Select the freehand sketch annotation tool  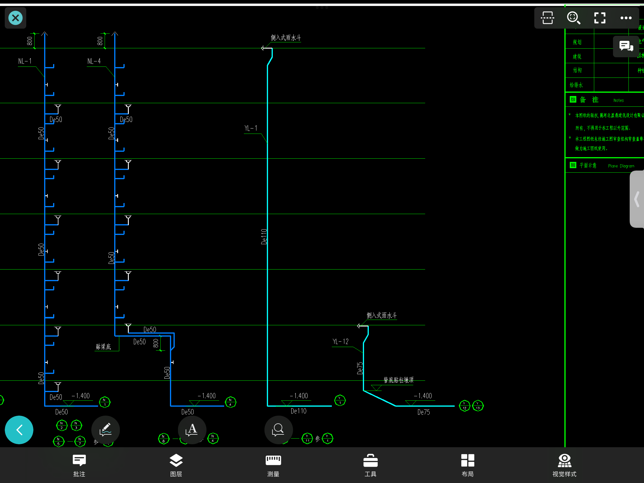coord(106,430)
